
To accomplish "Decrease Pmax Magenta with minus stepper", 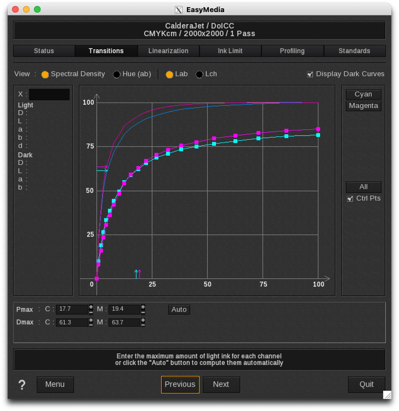I will coord(143,312).
